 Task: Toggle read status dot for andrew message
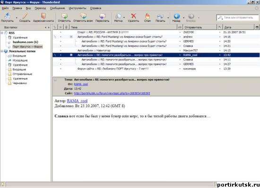pyautogui.click(x=180, y=37)
